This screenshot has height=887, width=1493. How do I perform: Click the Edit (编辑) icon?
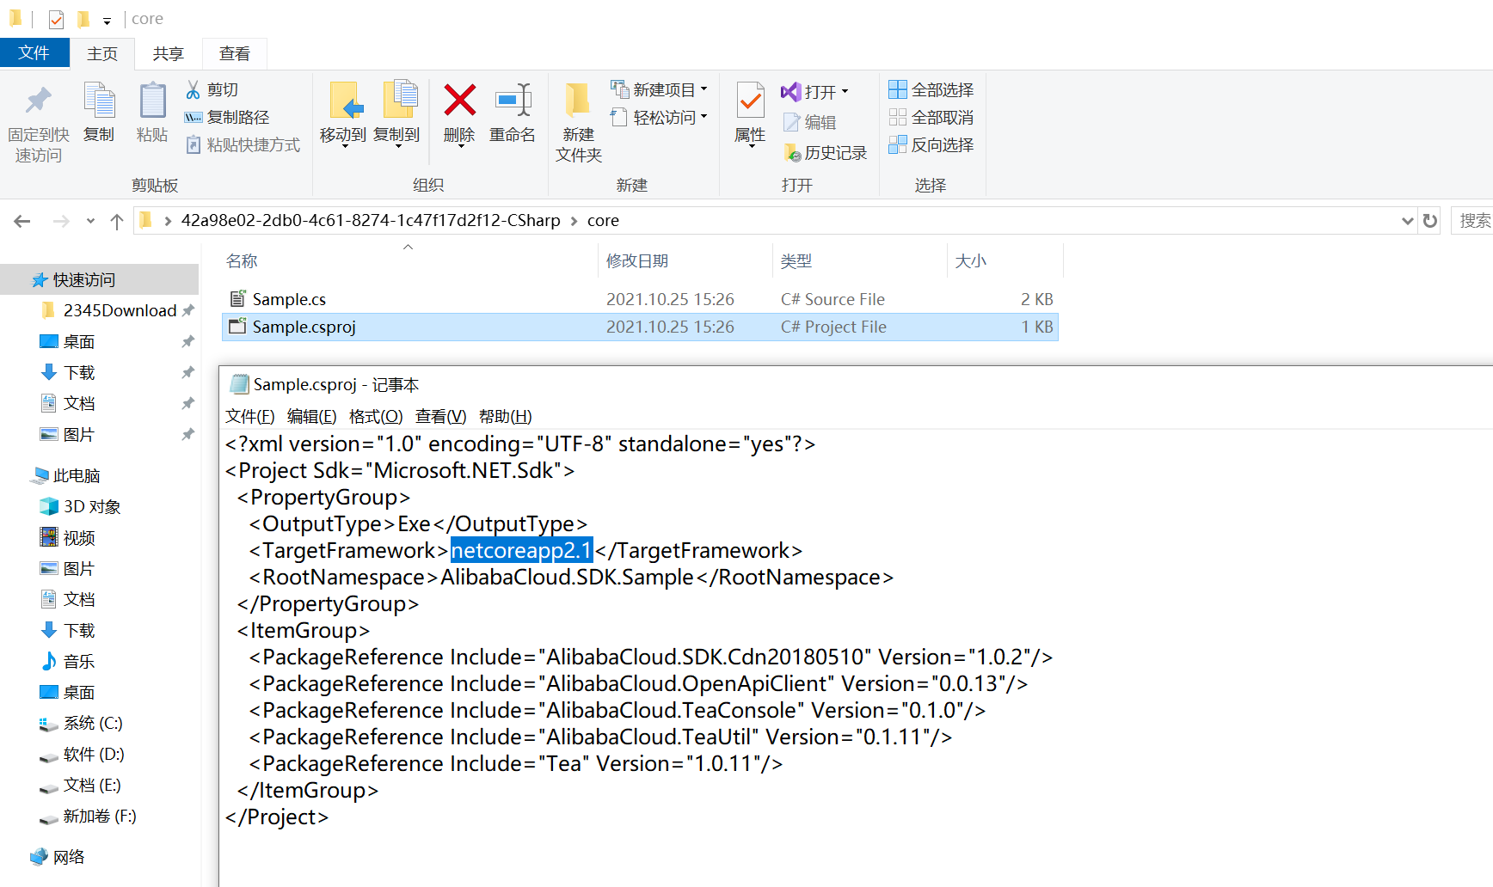click(792, 122)
